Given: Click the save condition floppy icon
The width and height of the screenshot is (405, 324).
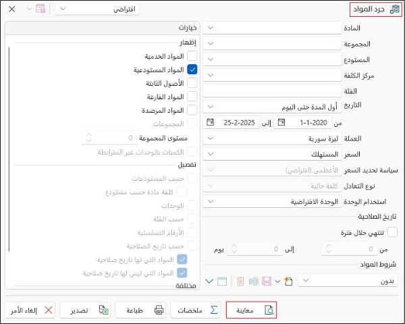Looking at the screenshot, I should pyautogui.click(x=267, y=281).
